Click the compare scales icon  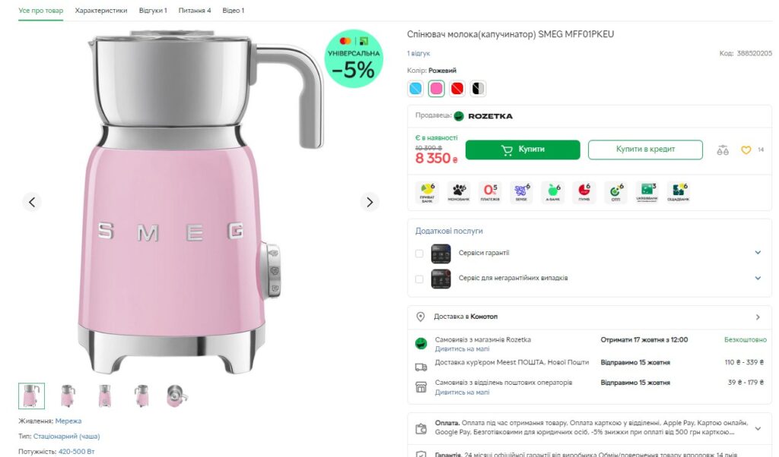(723, 150)
